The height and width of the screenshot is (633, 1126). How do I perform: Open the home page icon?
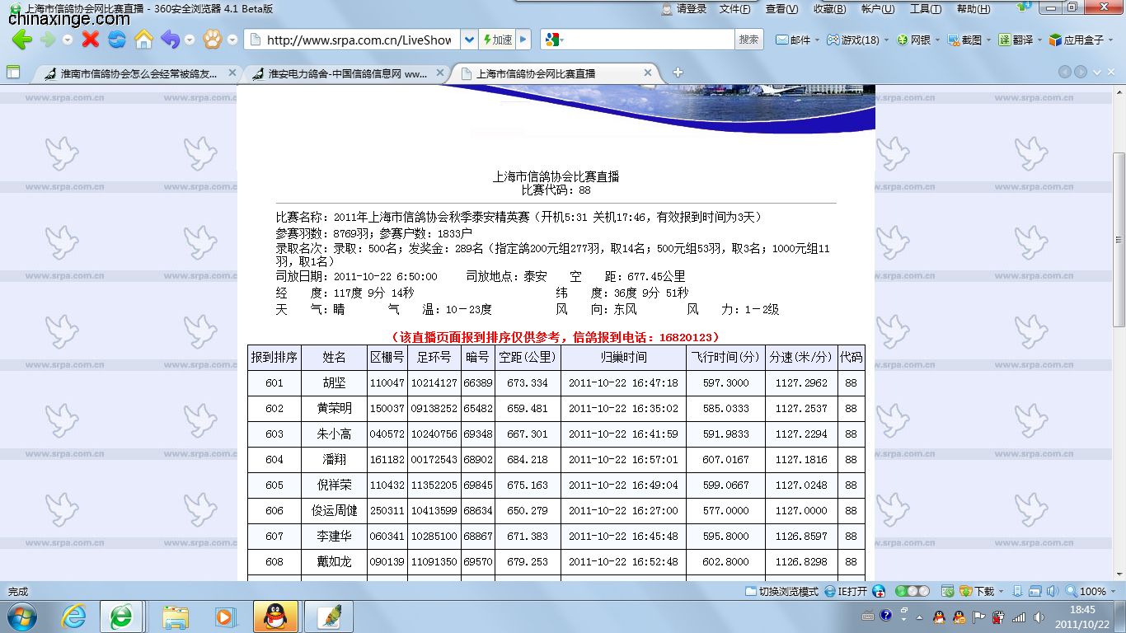[143, 40]
